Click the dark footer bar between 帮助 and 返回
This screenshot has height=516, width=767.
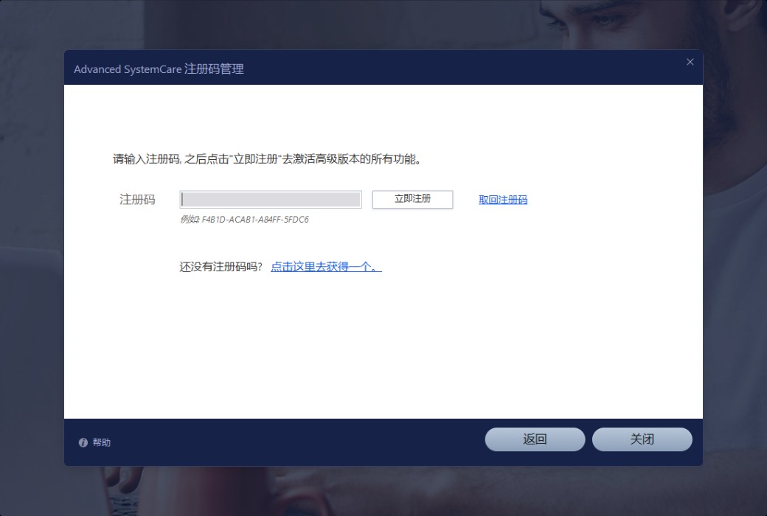pyautogui.click(x=295, y=442)
